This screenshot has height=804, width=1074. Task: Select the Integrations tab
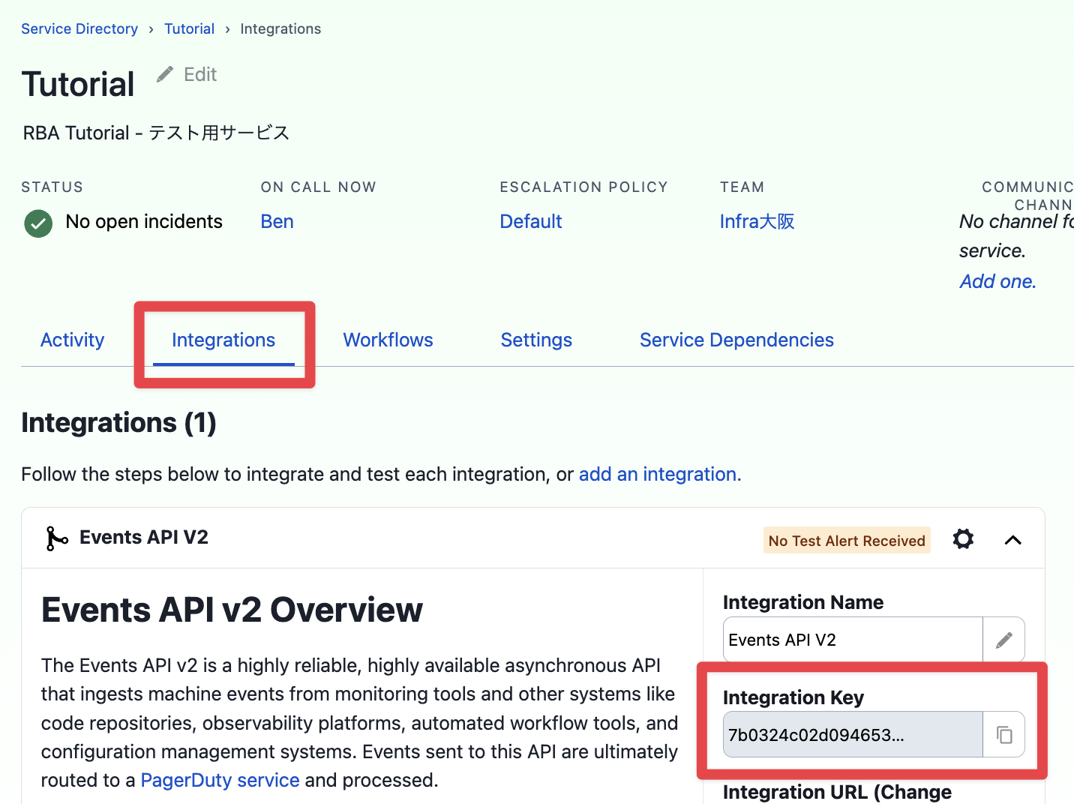coord(223,340)
